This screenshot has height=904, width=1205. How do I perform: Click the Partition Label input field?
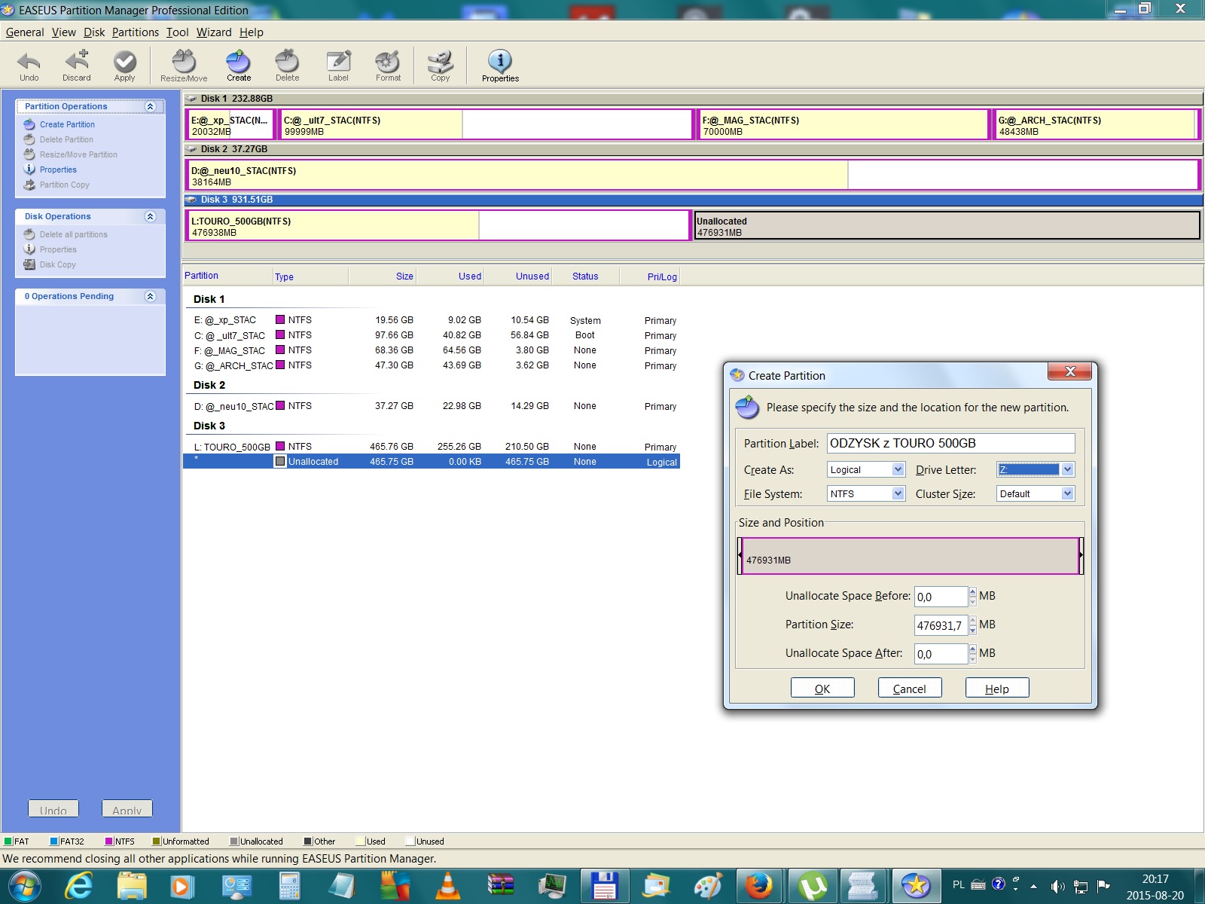point(951,443)
